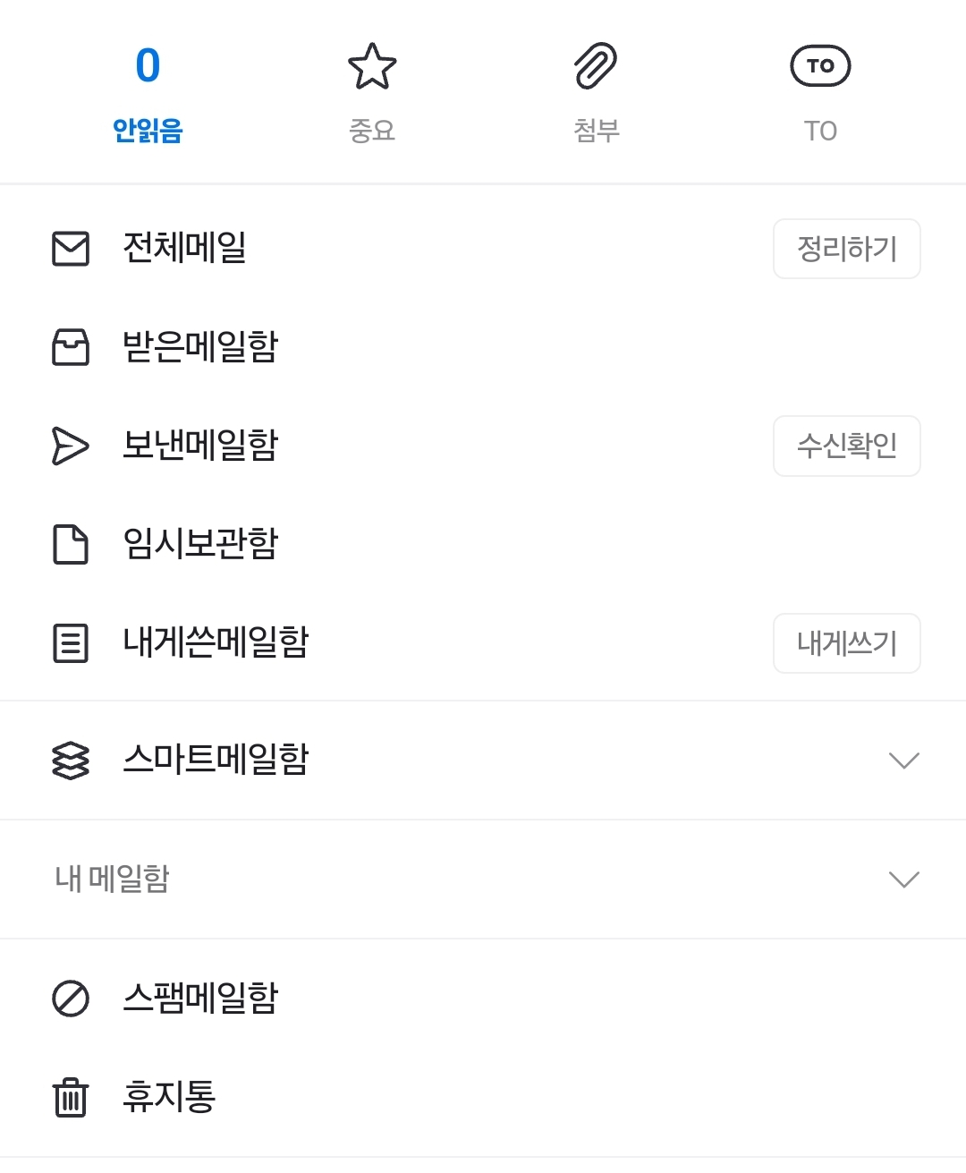966x1173 pixels.
Task: Open the 받은메일함 folder label
Action: [200, 347]
